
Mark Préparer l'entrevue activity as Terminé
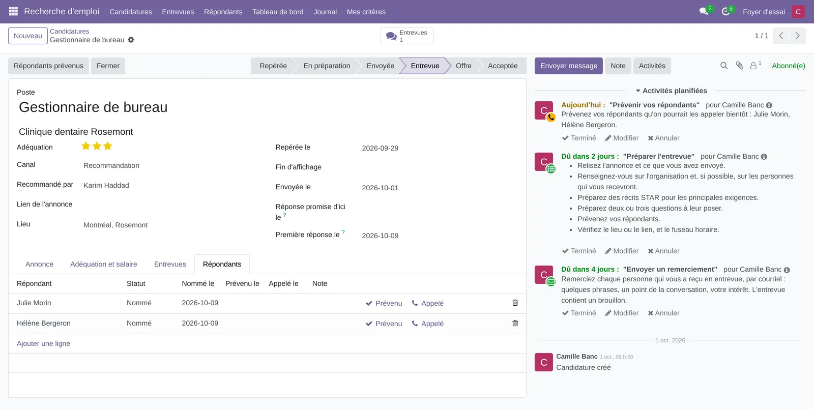pyautogui.click(x=579, y=251)
